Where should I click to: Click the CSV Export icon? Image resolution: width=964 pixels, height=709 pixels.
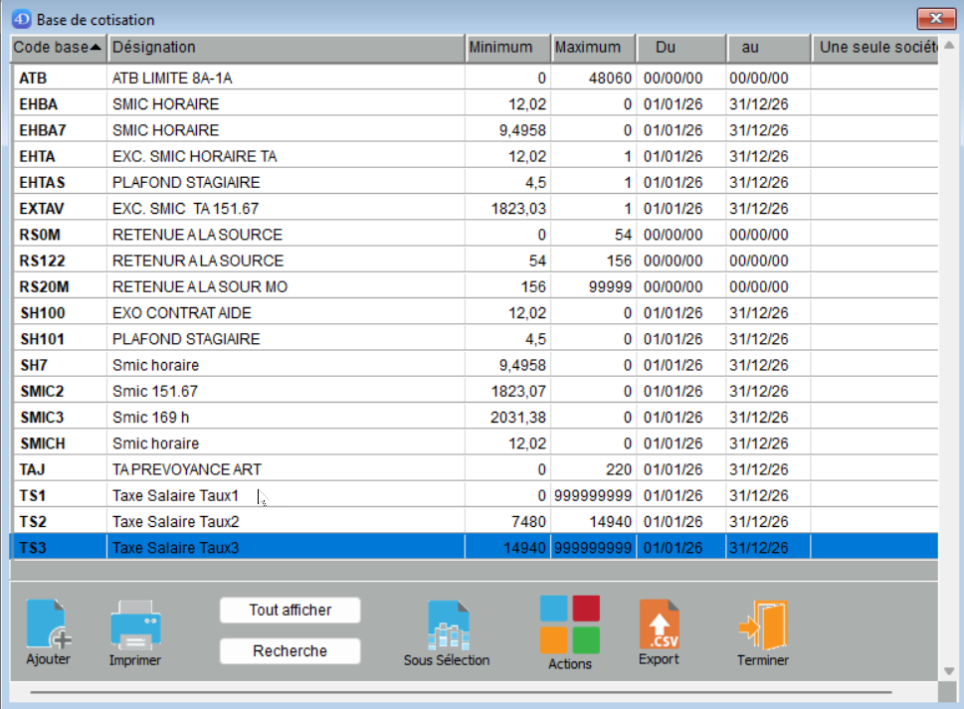click(x=659, y=624)
